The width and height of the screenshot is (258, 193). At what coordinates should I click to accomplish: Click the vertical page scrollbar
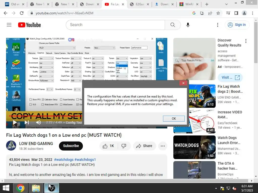pos(256,42)
